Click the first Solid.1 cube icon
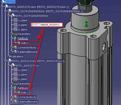The width and height of the screenshot is (121, 105). click(x=19, y=43)
